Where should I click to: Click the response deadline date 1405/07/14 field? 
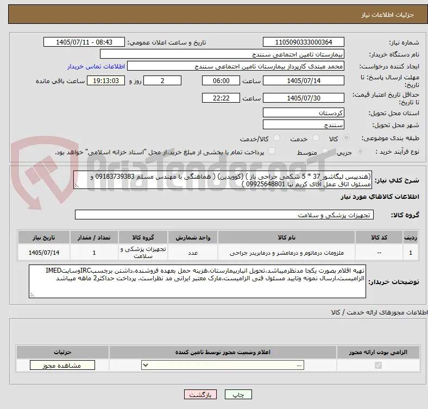[304, 80]
